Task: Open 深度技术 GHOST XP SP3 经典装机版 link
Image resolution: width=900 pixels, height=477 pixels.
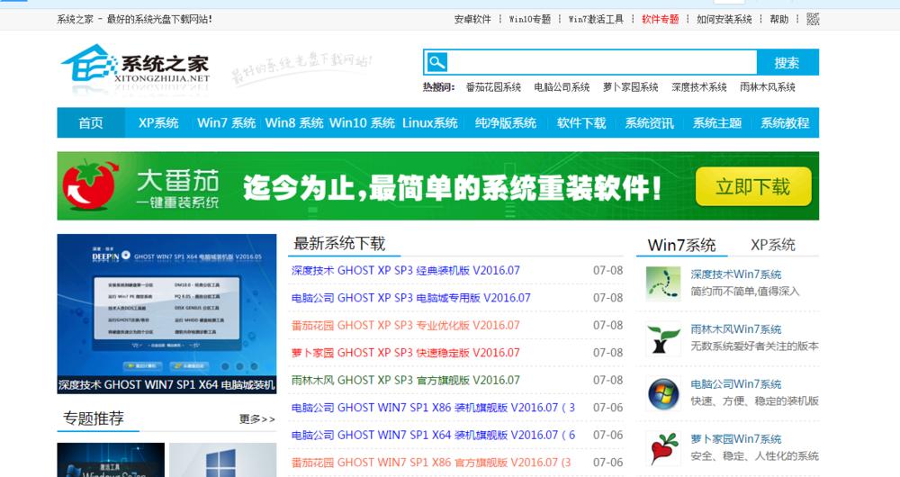Action: [x=405, y=270]
